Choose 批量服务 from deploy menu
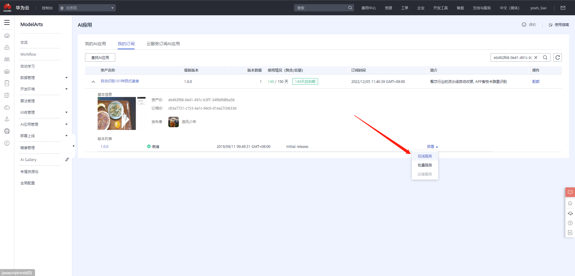Image resolution: width=575 pixels, height=276 pixels. [425, 165]
